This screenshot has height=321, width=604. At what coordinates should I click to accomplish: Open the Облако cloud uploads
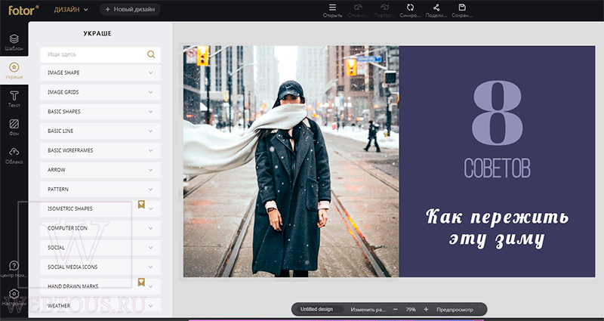(x=14, y=156)
